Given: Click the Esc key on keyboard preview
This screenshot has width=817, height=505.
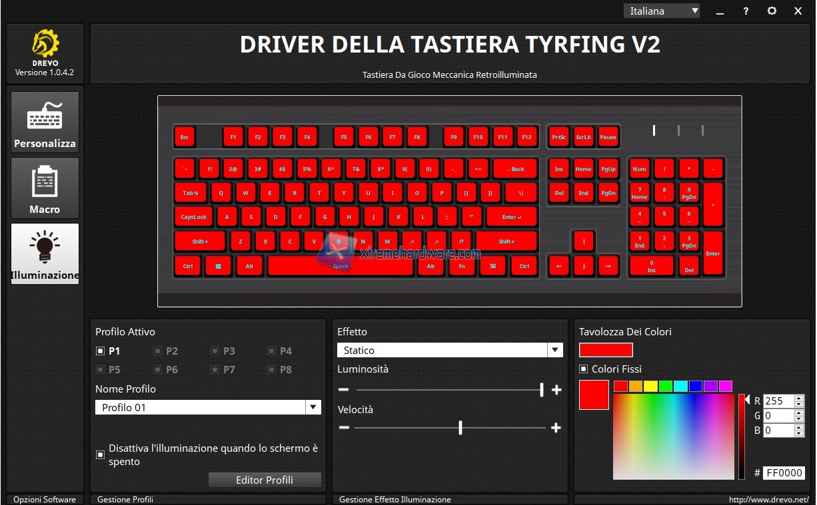Looking at the screenshot, I should pos(185,137).
